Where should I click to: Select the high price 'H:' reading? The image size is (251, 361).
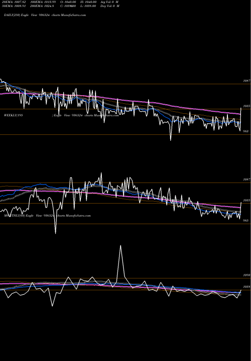pos(88,2)
